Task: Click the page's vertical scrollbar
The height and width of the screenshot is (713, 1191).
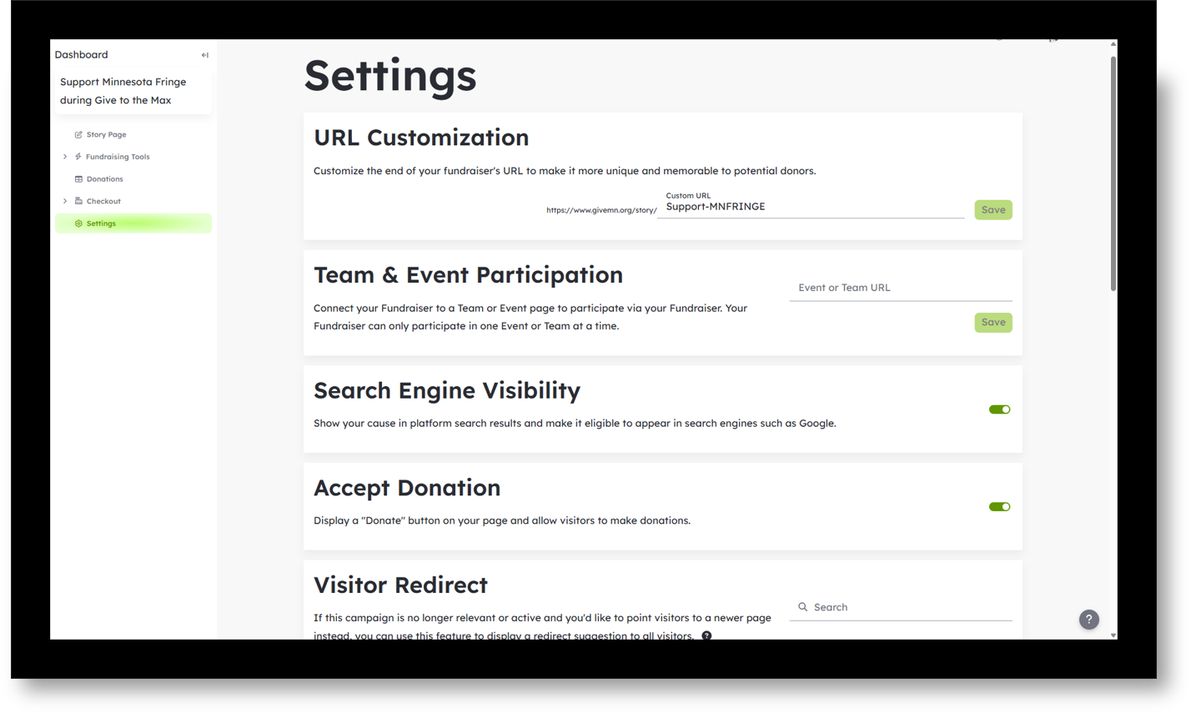Action: pyautogui.click(x=1113, y=173)
